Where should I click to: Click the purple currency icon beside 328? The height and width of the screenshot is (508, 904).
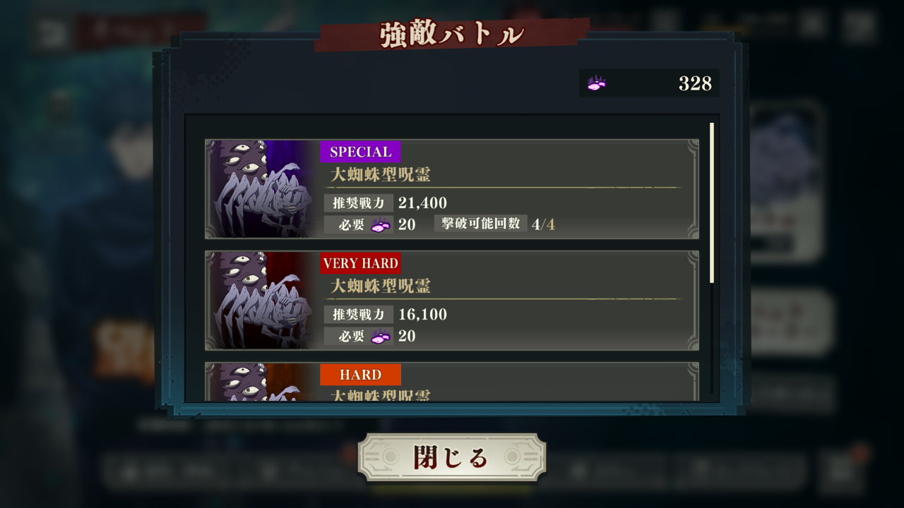596,84
